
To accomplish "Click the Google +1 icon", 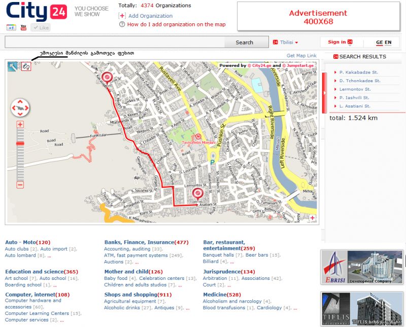I will coord(11,28).
